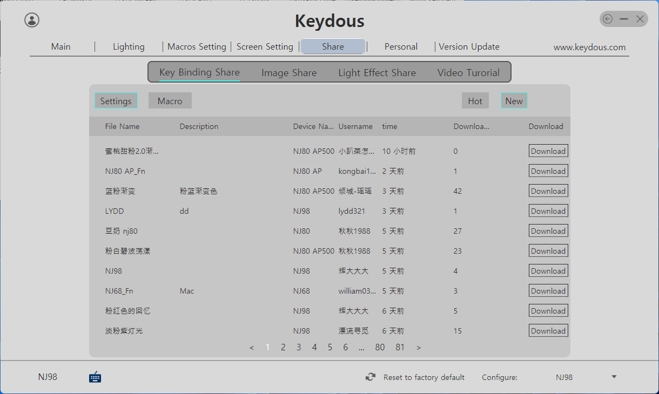Image resolution: width=659 pixels, height=394 pixels.
Task: Click the reset refresh arrows icon
Action: (x=371, y=377)
